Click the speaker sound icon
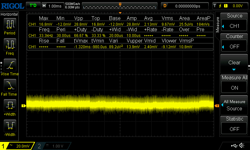Viewport: 250px width, 150px height. 242,145
